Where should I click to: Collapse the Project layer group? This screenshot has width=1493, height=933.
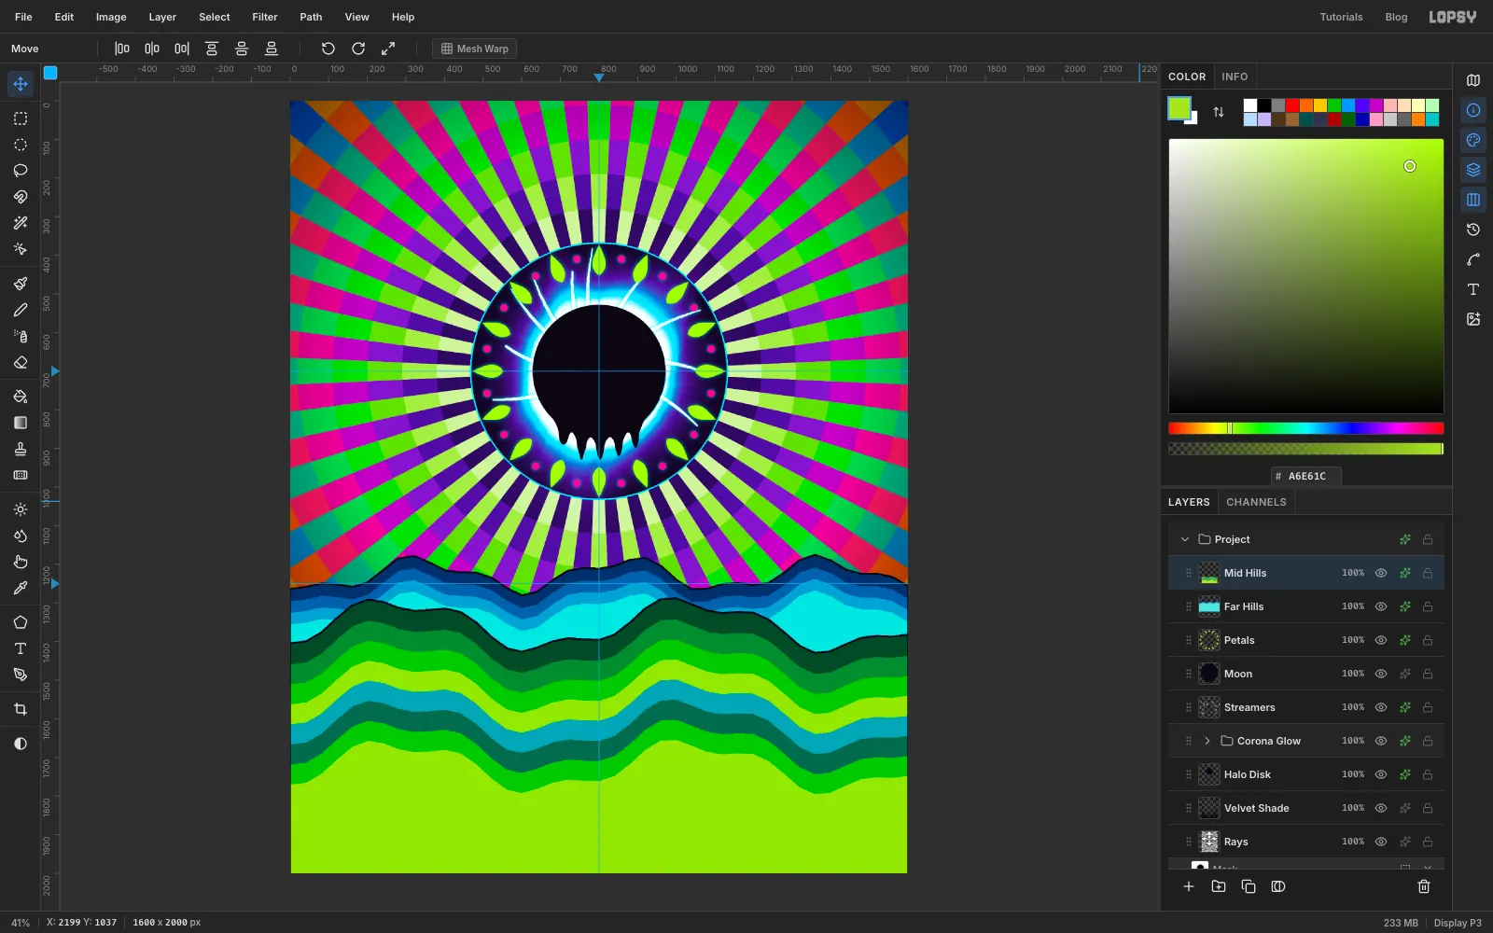(x=1185, y=539)
